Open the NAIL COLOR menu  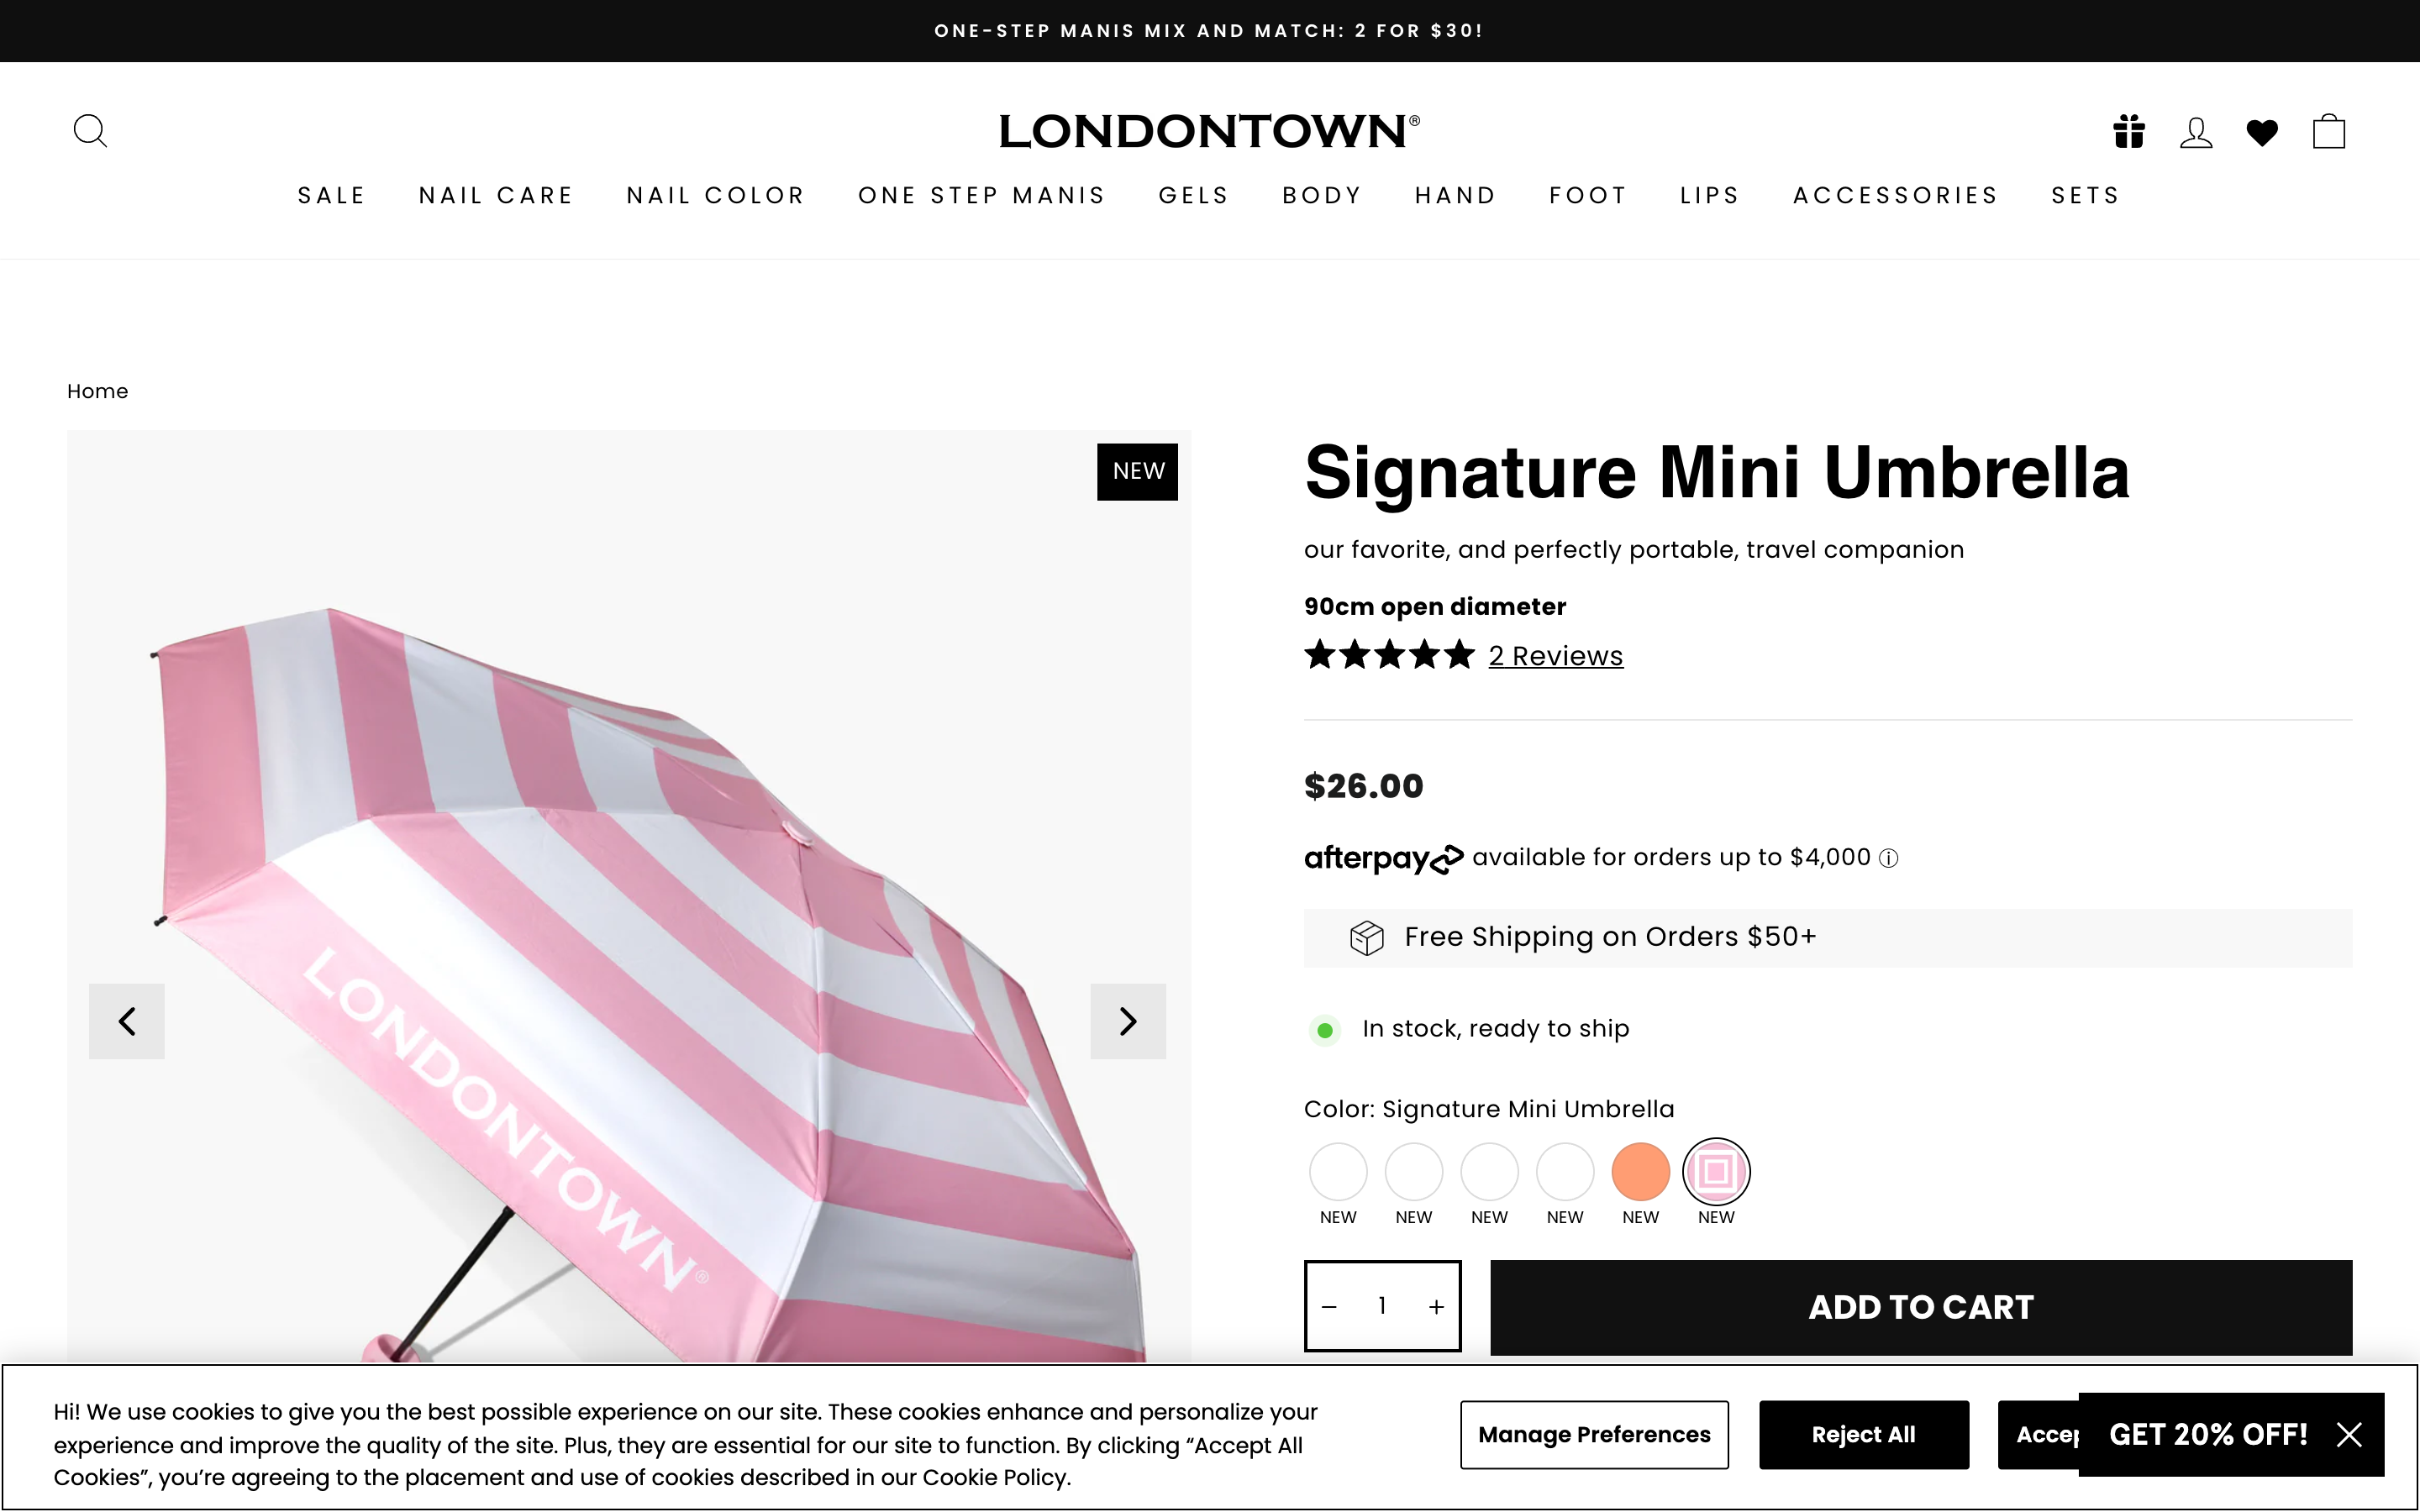pyautogui.click(x=716, y=195)
